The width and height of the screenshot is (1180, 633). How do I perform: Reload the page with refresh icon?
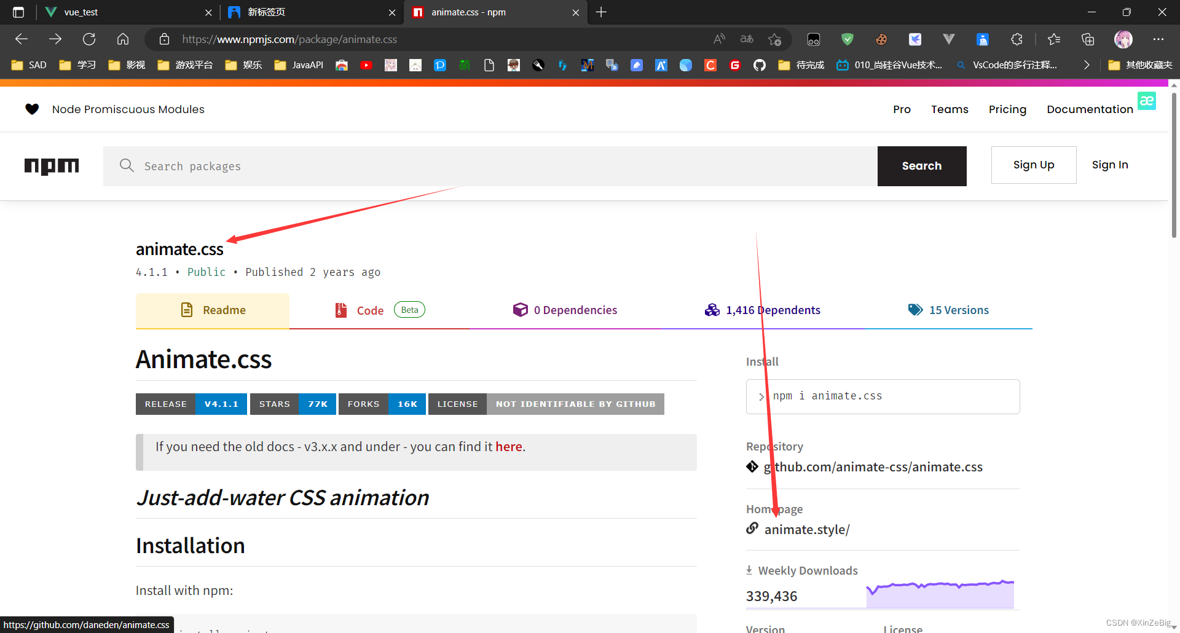coord(89,39)
